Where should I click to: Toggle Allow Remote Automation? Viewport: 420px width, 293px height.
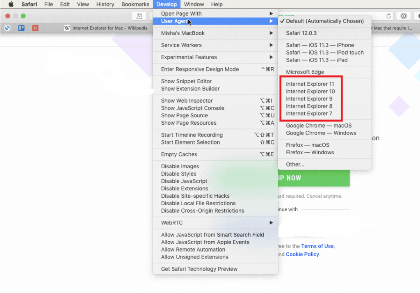point(215,250)
